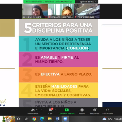Image resolution: width=122 pixels, height=122 pixels.
Task: Expand the arrow next to Chat
Action: tap(56, 110)
